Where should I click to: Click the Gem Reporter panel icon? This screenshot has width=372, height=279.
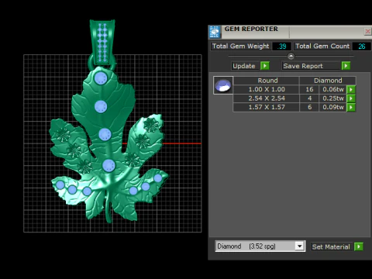coord(215,32)
